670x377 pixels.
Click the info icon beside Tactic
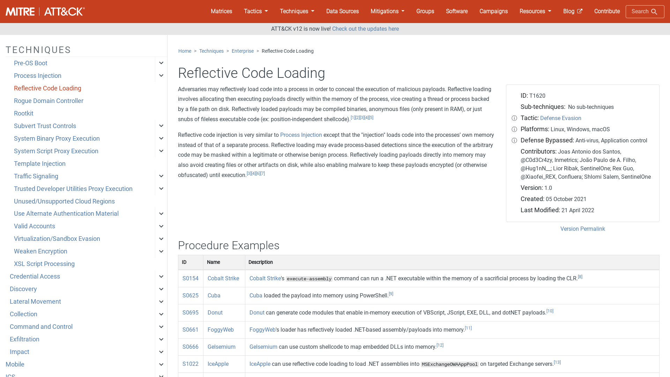click(514, 118)
